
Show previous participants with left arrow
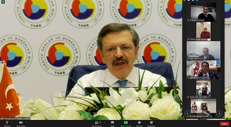[x=187, y=113]
